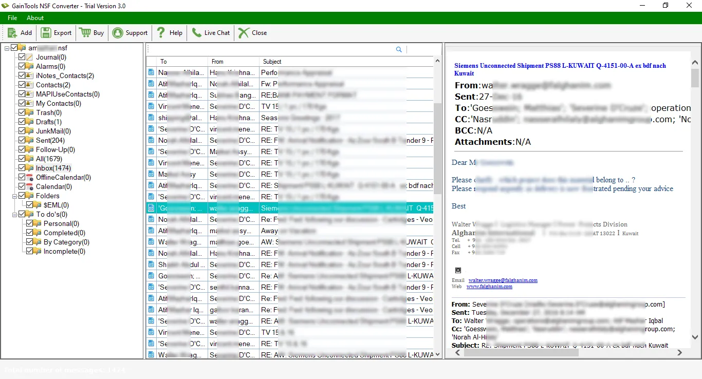Click the Buy shopping cart icon
This screenshot has height=379, width=702.
85,33
